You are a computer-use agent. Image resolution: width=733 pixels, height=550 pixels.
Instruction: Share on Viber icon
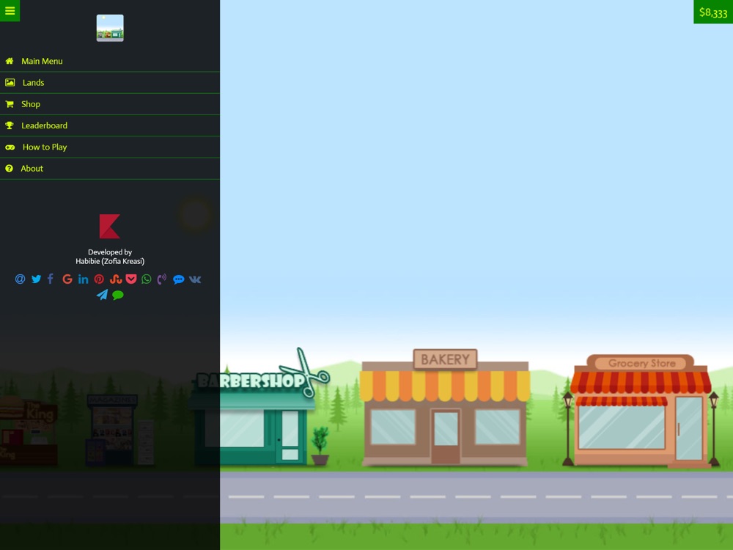click(162, 279)
